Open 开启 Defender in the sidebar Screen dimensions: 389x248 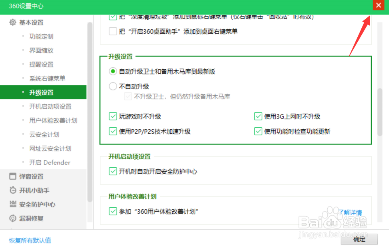tap(50, 162)
